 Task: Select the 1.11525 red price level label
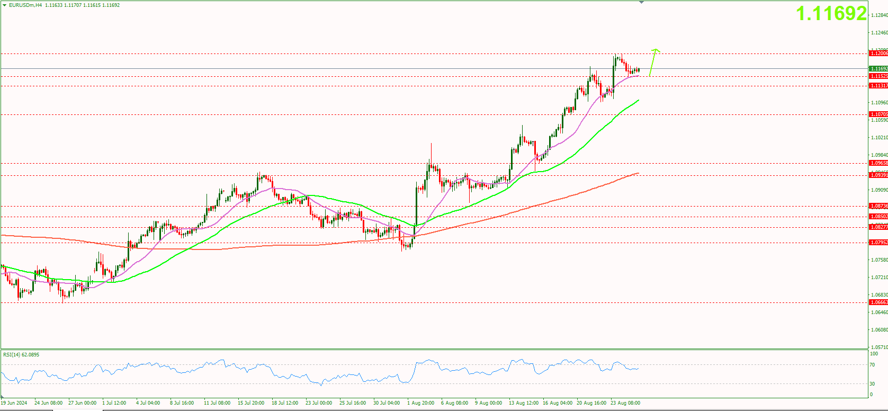tap(878, 76)
